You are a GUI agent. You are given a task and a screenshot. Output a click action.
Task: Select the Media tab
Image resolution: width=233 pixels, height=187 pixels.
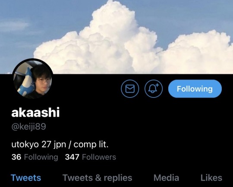(x=166, y=177)
